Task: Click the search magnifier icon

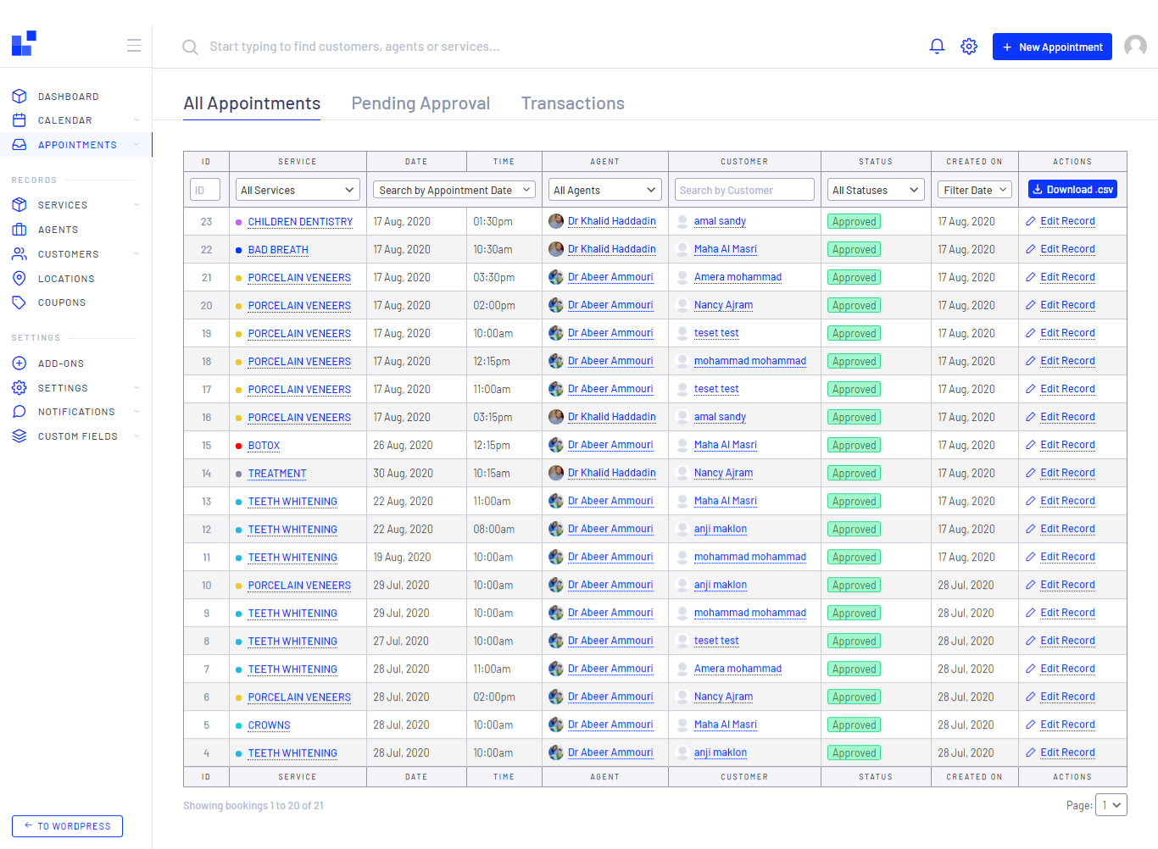Action: (190, 47)
